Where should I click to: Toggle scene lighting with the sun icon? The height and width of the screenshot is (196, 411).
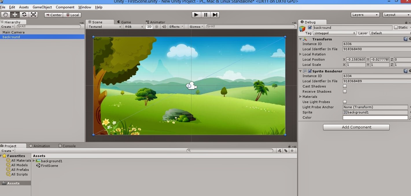156,27
